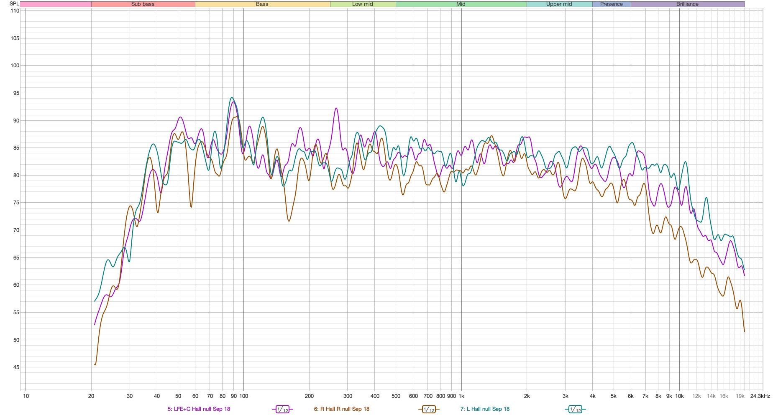This screenshot has width=773, height=415.
Task: Click the Sub bass frequency band header
Action: click(143, 4)
